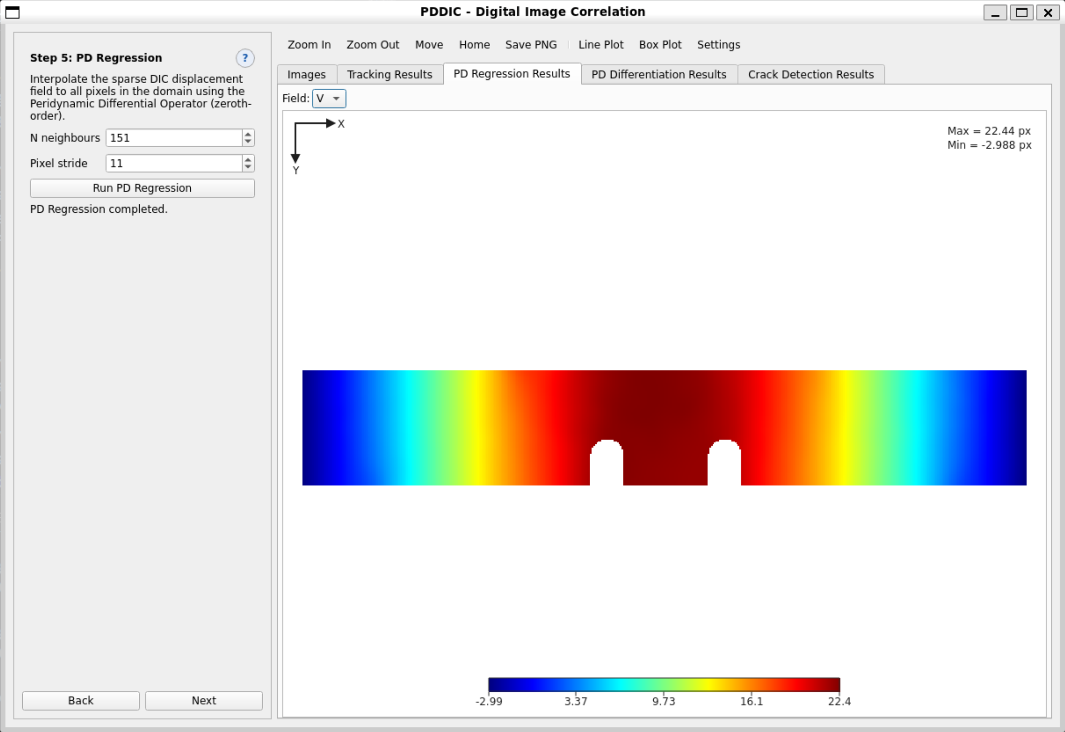1065x732 pixels.
Task: Open the Field dropdown showing V
Action: 329,99
